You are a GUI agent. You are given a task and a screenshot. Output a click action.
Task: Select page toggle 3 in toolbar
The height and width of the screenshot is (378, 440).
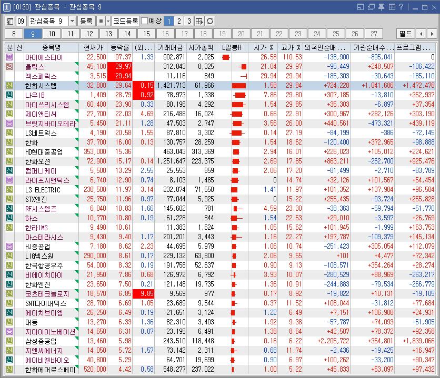(189, 21)
